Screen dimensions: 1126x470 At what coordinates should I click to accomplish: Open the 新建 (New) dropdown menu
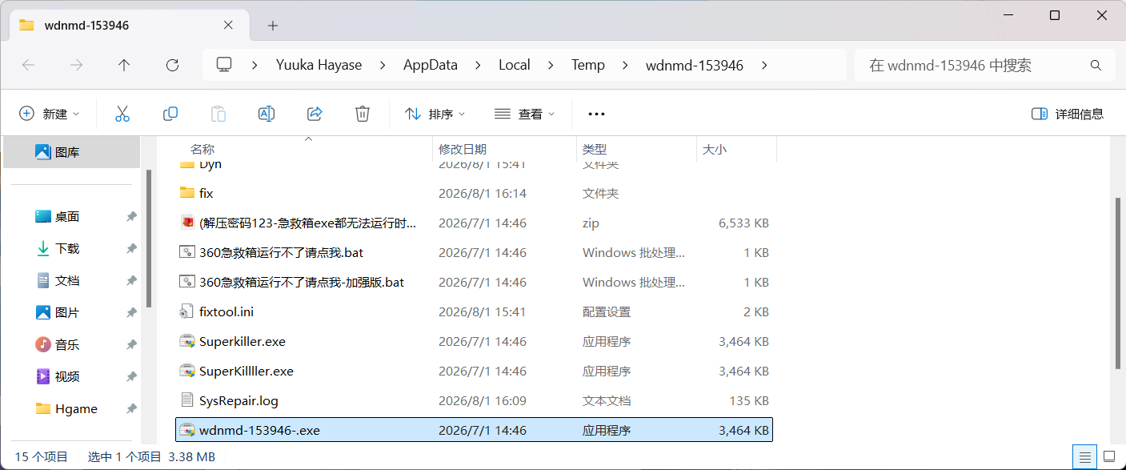click(x=50, y=114)
